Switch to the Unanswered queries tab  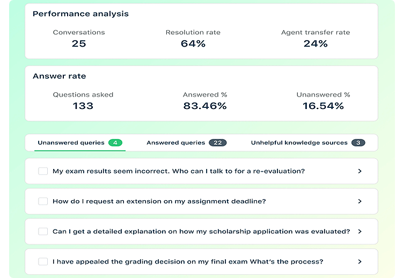[71, 143]
